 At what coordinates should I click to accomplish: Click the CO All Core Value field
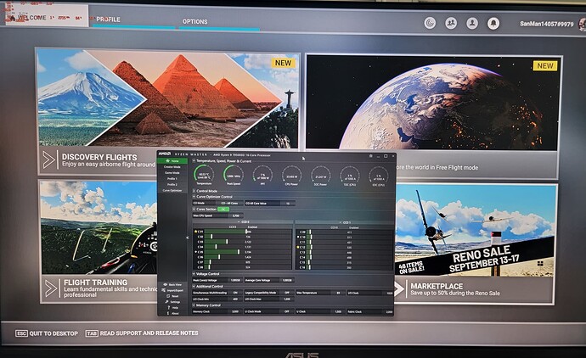pyautogui.click(x=270, y=203)
